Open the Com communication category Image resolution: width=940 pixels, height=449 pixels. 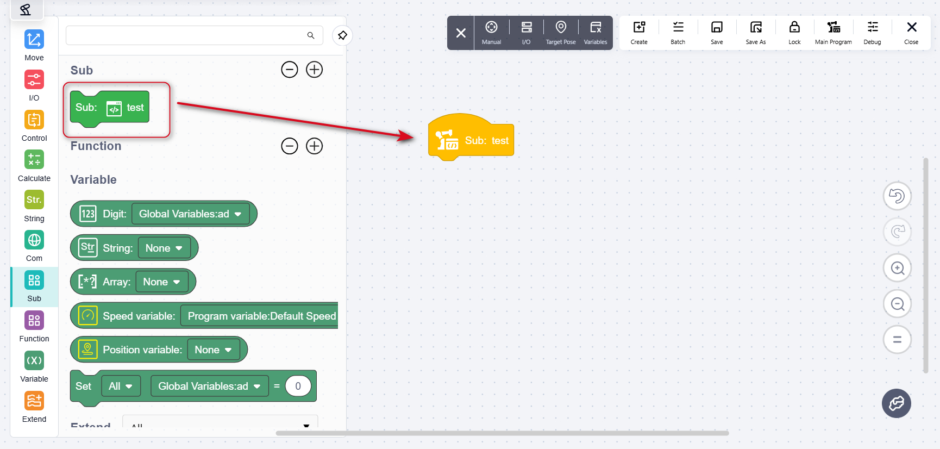pyautogui.click(x=34, y=246)
